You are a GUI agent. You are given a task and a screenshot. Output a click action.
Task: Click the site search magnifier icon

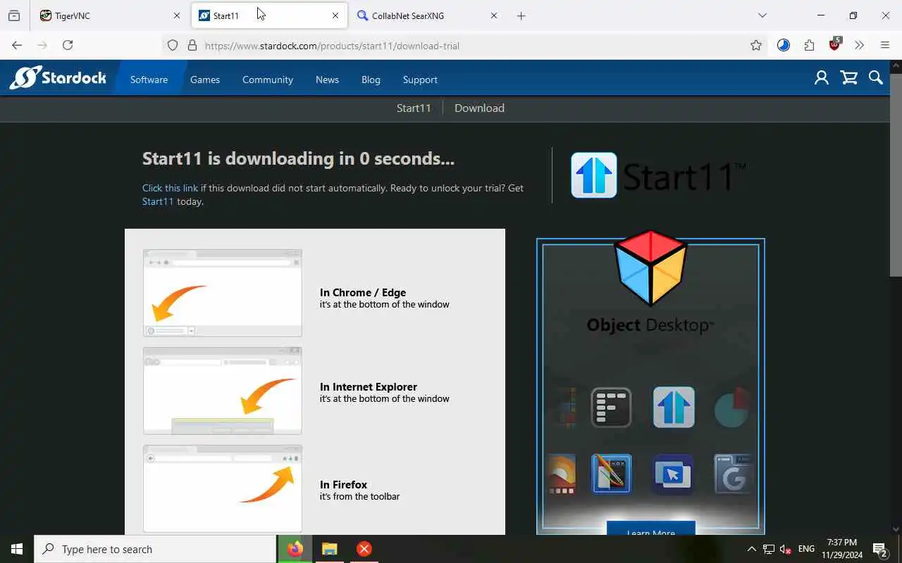876,78
